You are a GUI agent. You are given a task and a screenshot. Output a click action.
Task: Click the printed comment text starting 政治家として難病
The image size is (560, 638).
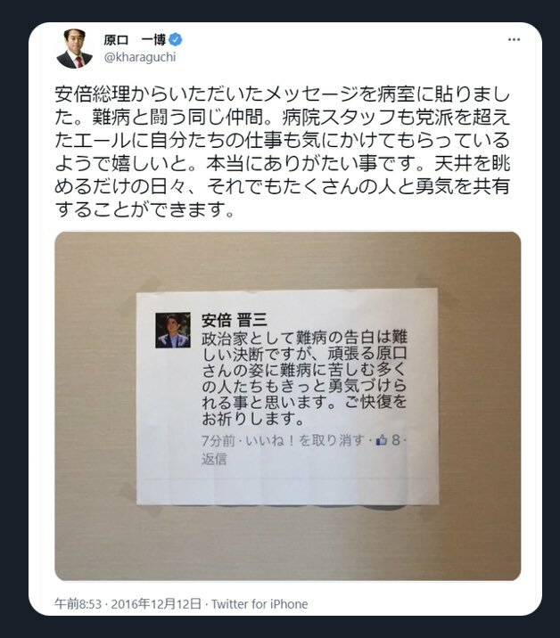coord(304,378)
